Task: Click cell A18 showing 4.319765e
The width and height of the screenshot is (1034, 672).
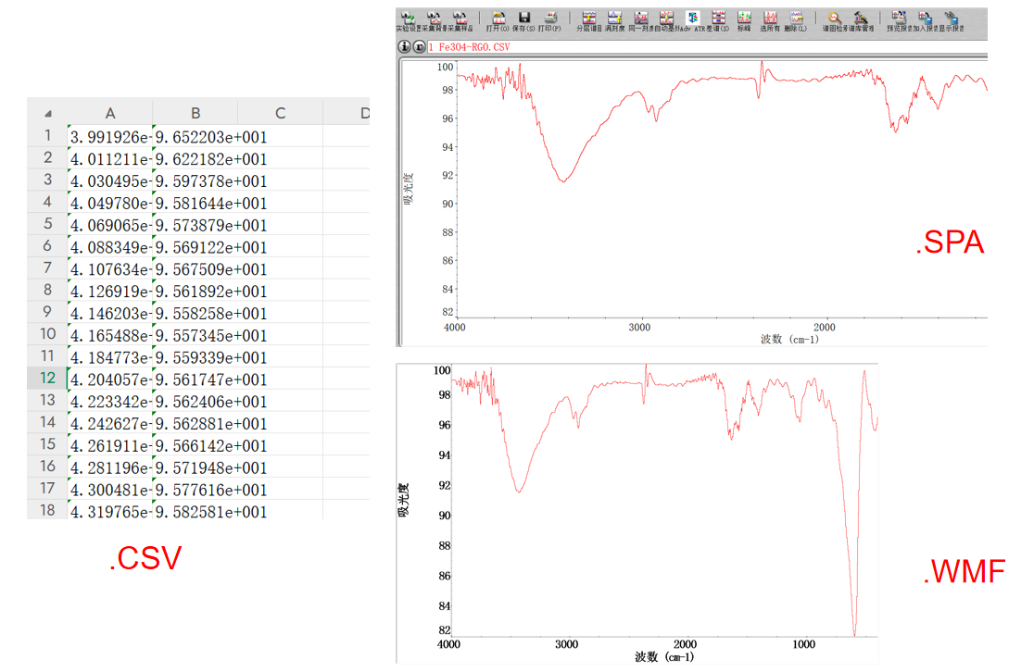Action: tap(110, 512)
